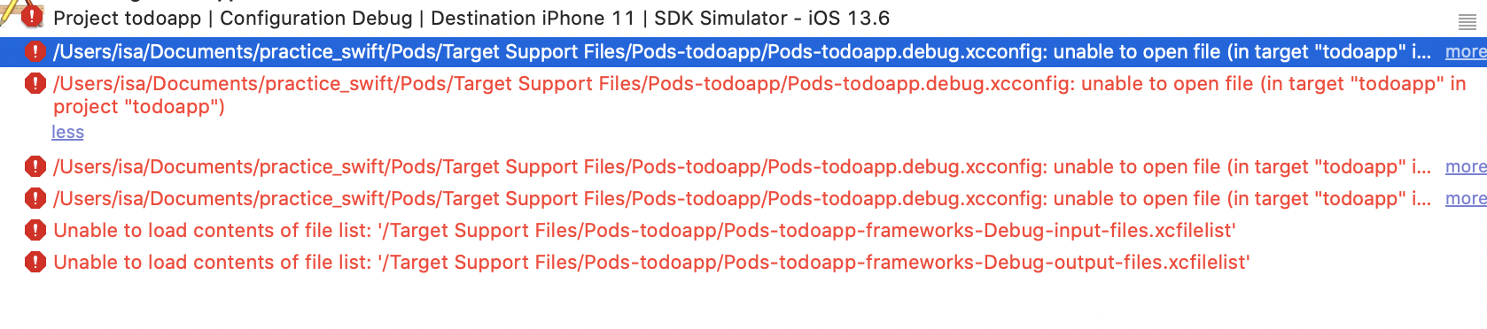Screen dimensions: 1487x329
Task: Click the red error icon beside Project todoapp header
Action: [x=33, y=16]
